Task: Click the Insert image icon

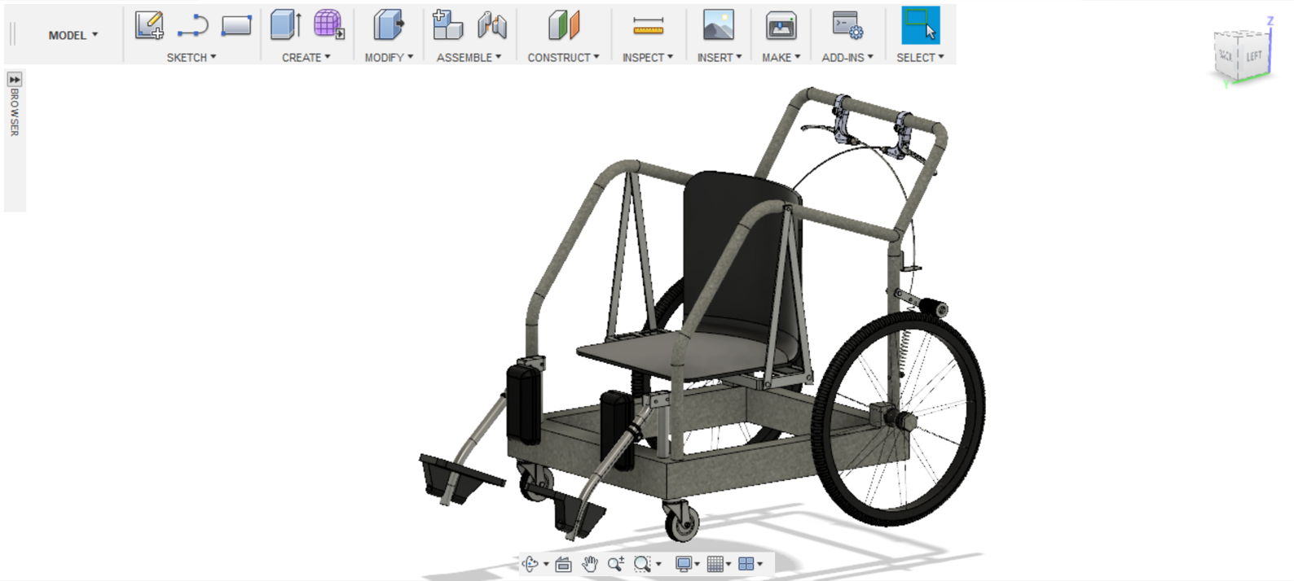Action: click(718, 25)
